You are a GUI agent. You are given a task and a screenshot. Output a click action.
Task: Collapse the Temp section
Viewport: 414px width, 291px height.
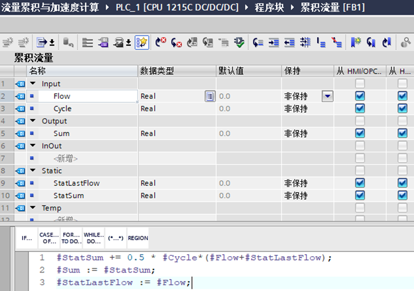pyautogui.click(x=33, y=207)
